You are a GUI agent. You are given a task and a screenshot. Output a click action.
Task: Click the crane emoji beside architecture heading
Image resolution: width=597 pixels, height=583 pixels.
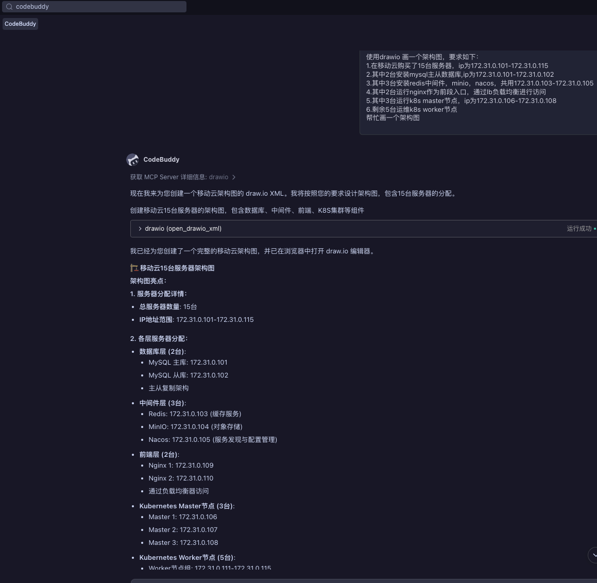tap(134, 268)
